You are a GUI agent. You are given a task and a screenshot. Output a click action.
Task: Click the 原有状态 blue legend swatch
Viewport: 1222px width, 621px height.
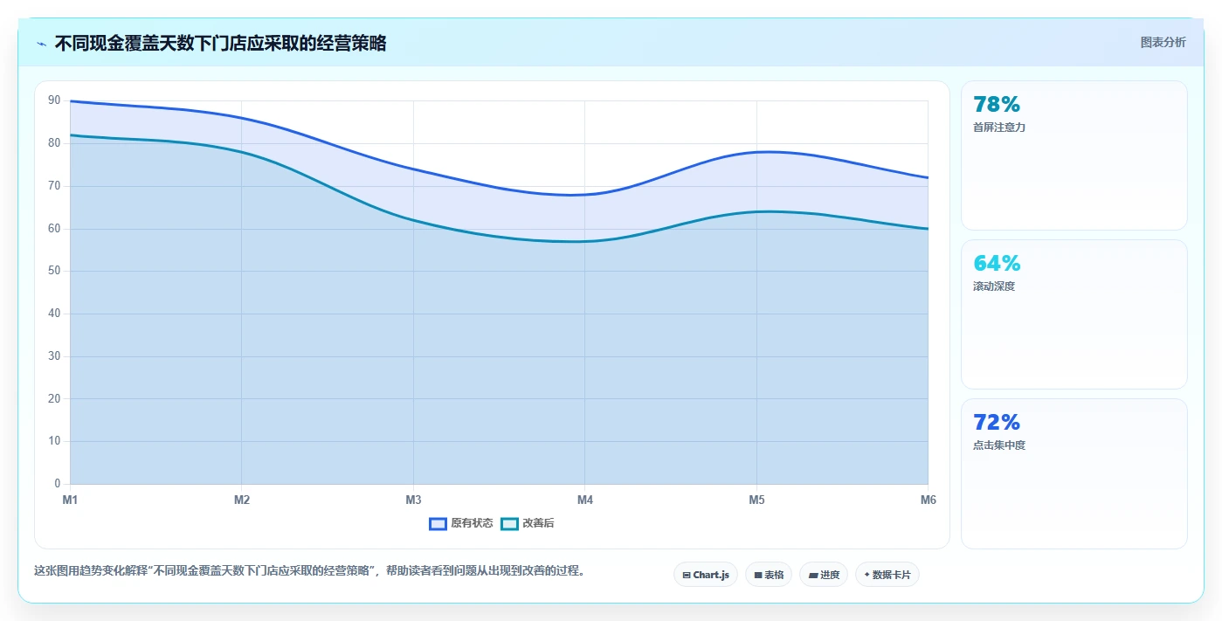(x=438, y=523)
